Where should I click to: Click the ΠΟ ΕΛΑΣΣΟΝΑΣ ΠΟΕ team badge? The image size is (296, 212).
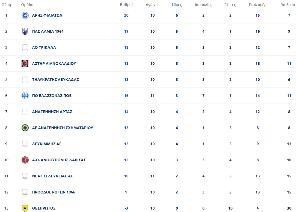[25, 96]
